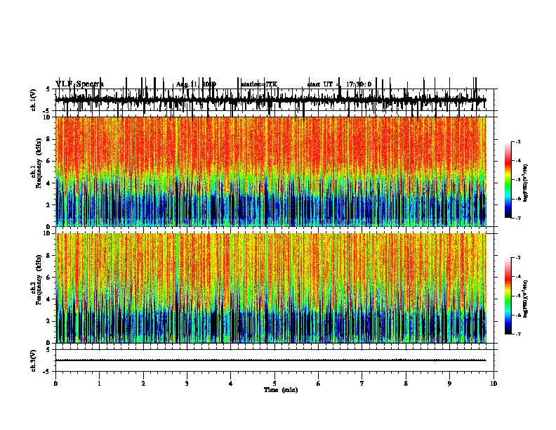Click the "-7" label on ch.2 color scale
The image size is (556, 430).
click(517, 334)
